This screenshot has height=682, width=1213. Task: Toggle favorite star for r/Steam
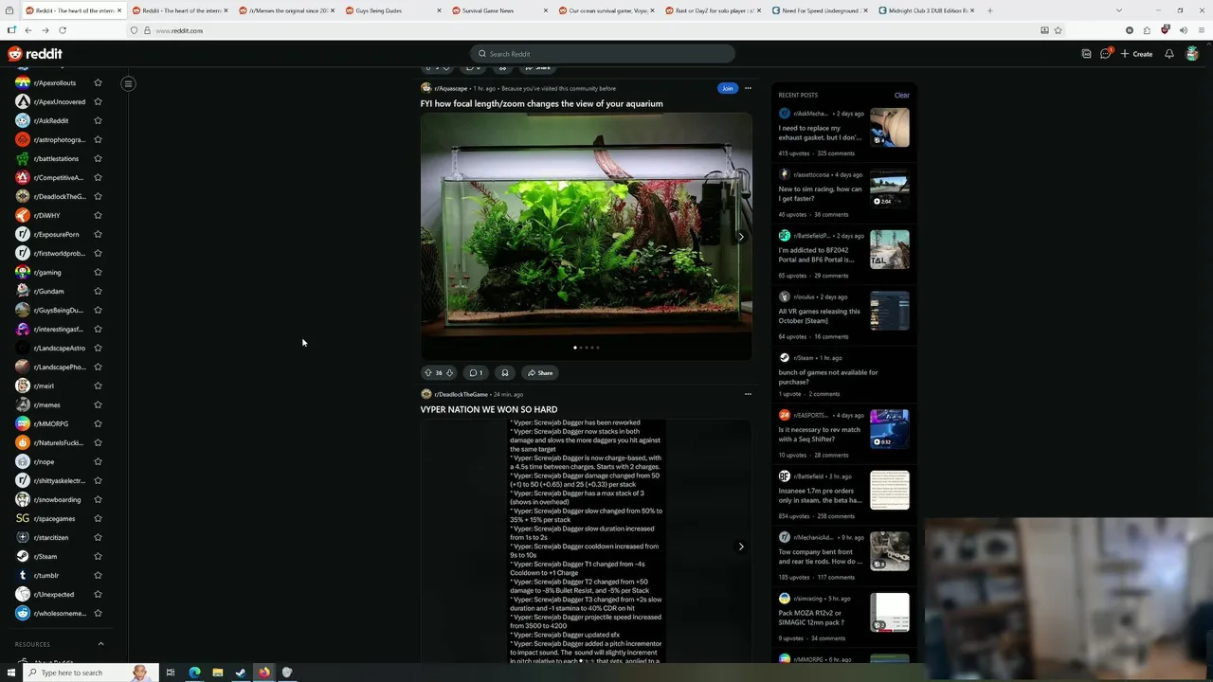[98, 556]
